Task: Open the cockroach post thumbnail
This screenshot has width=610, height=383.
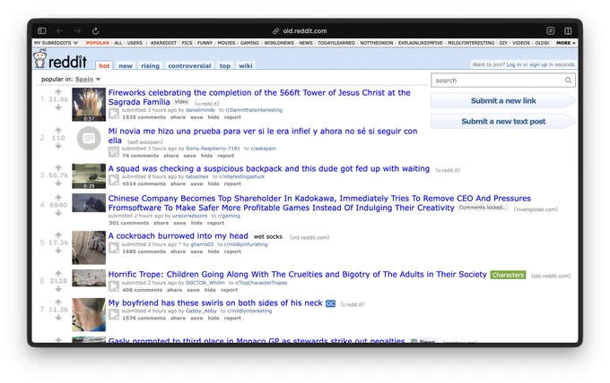Action: point(89,248)
